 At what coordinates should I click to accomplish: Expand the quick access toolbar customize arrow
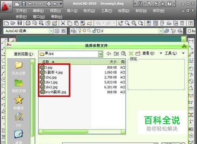point(61,4)
